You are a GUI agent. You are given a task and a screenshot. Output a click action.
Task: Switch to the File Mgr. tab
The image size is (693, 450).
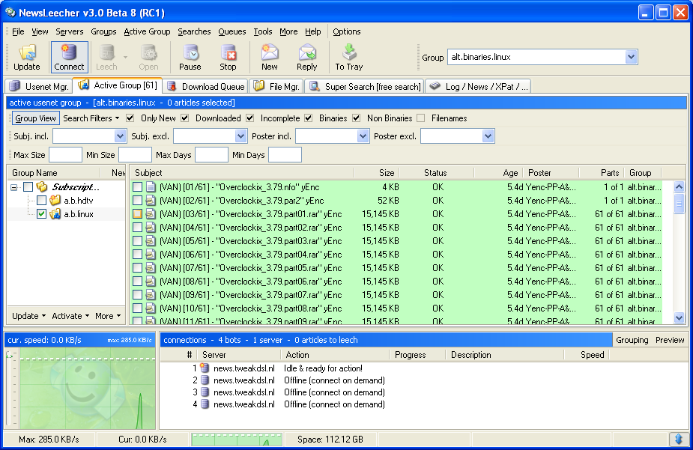point(277,87)
